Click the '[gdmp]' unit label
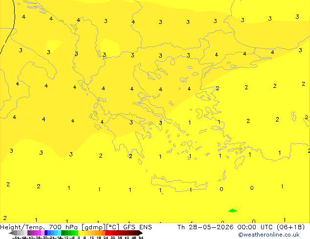Image resolution: width=310 pixels, height=239 pixels. tap(94, 227)
